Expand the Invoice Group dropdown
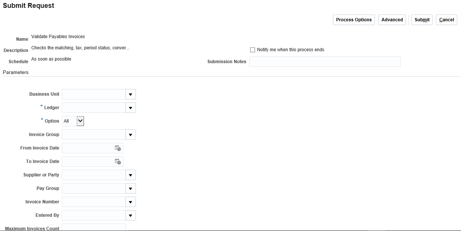 coord(130,135)
